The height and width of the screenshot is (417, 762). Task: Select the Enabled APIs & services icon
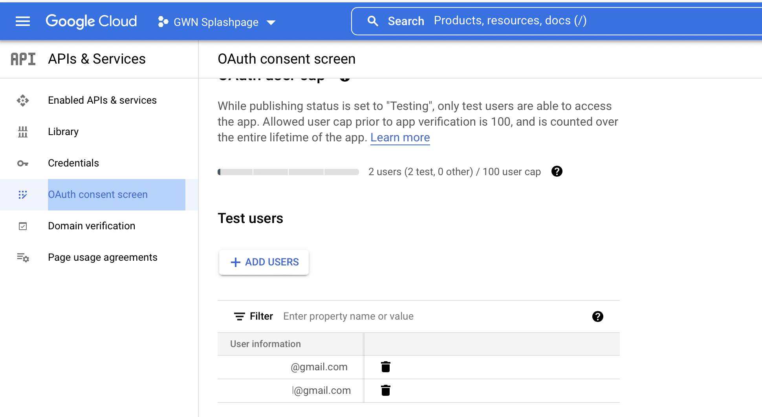[23, 101]
